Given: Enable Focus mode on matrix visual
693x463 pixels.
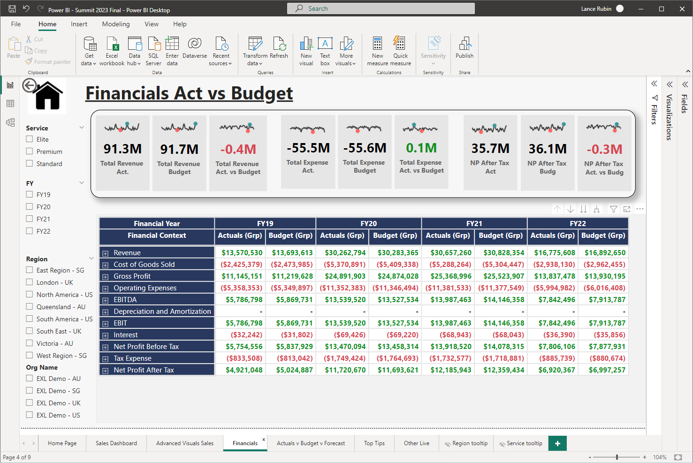Looking at the screenshot, I should (x=627, y=209).
